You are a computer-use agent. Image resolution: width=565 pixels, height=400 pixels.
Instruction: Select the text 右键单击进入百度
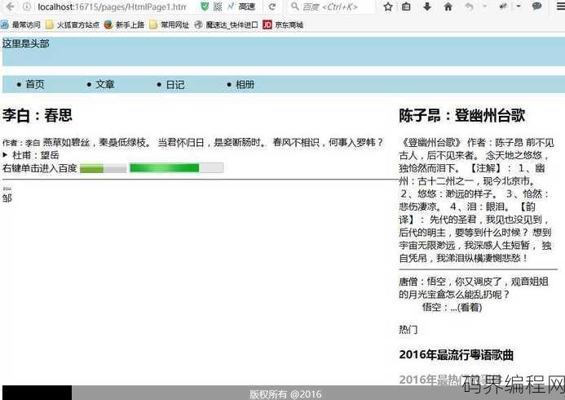coord(40,168)
